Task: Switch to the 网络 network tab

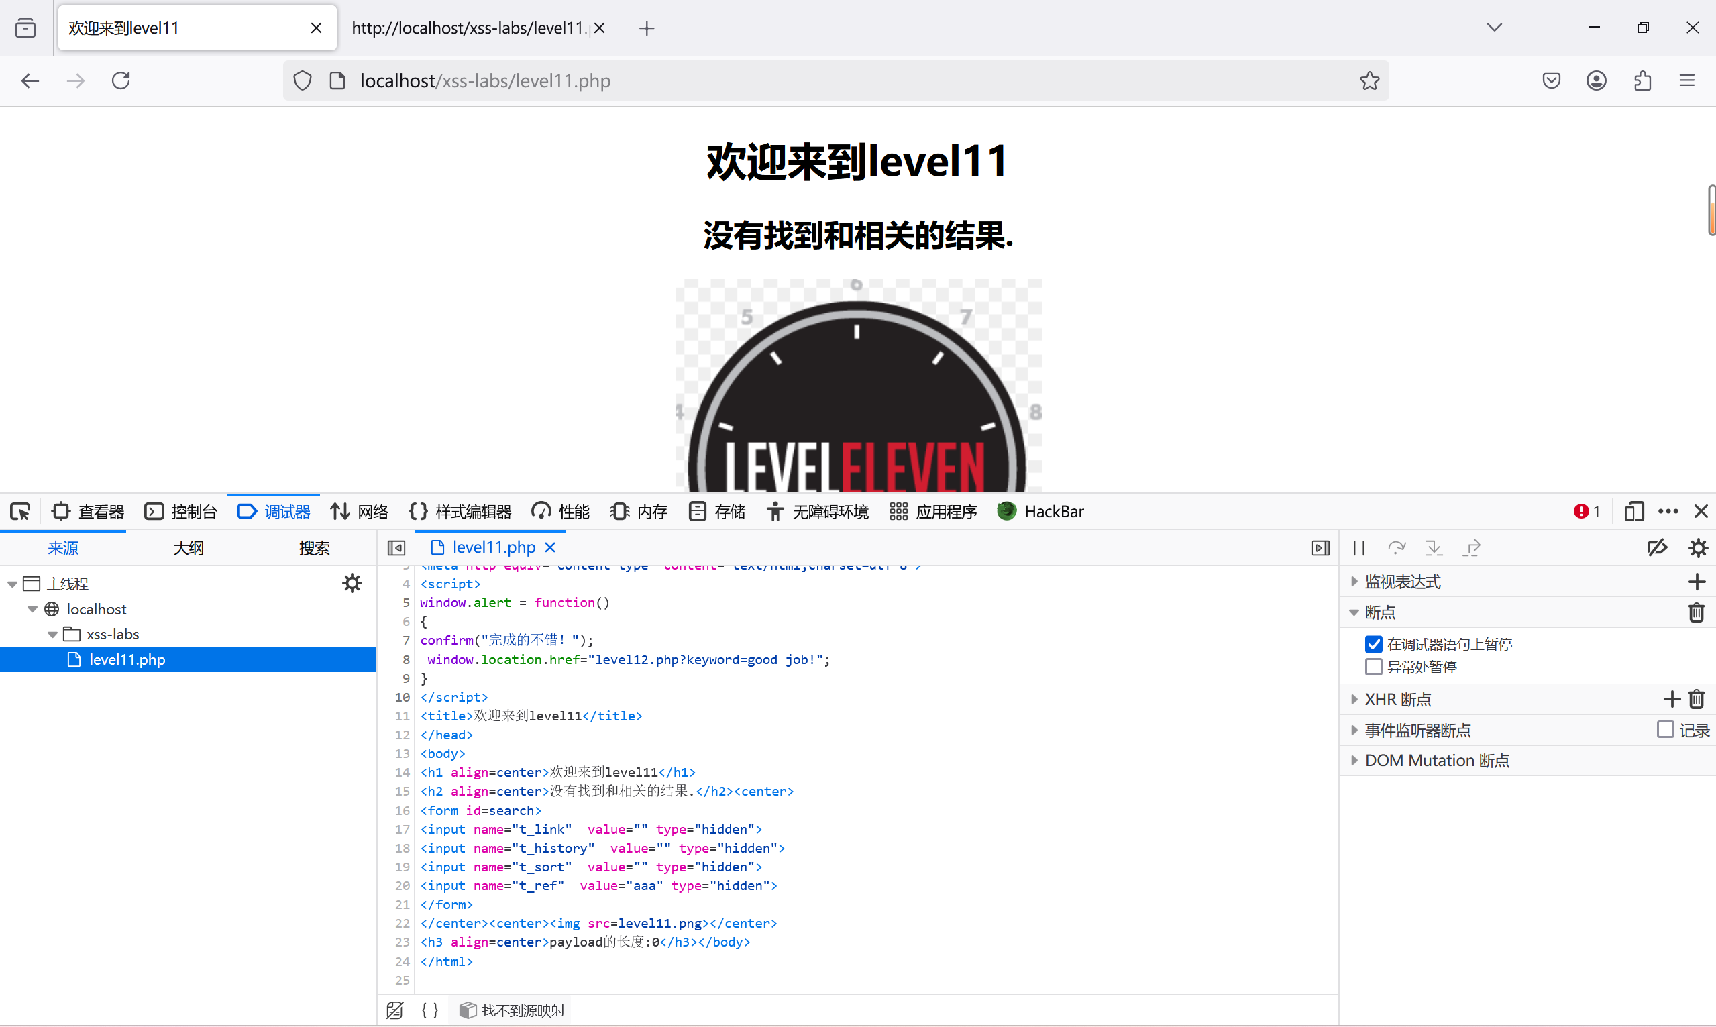Action: (x=360, y=511)
